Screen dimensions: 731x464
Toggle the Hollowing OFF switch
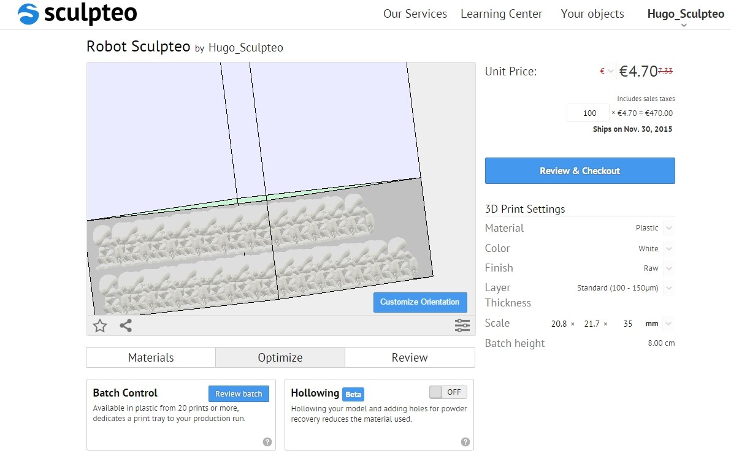coord(448,392)
